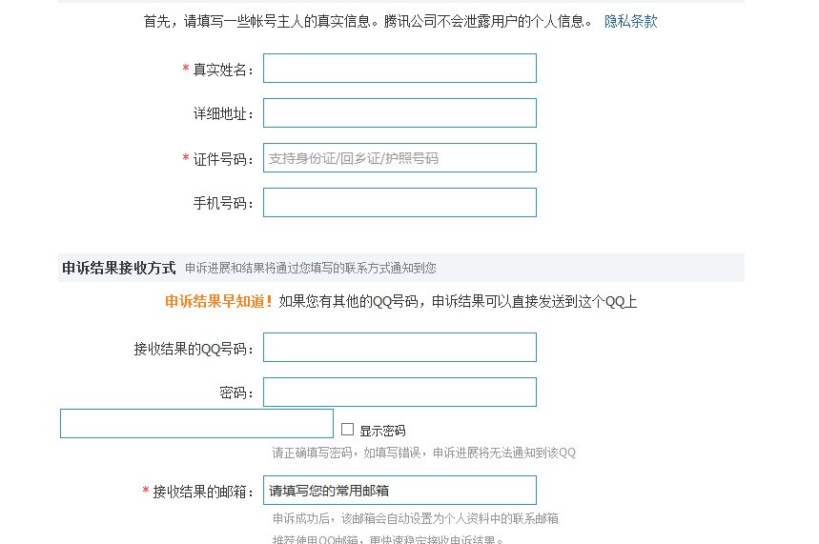Focus the 密码 password field
Viewport: 819px width, 544px height.
click(399, 393)
